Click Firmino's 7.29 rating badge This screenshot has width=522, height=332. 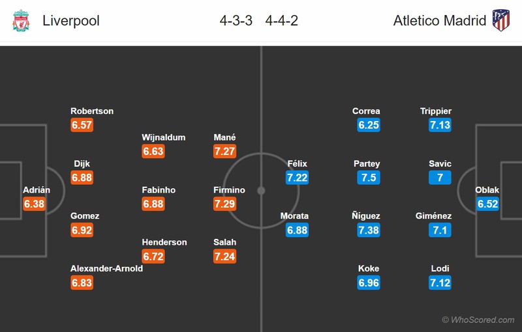225,204
